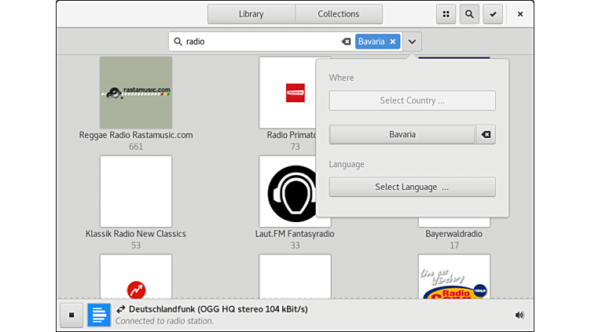Open the volume control speaker icon
Image resolution: width=591 pixels, height=332 pixels.
tap(519, 315)
